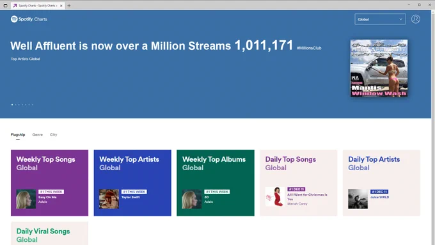Click the Easy On Me song title

point(47,197)
